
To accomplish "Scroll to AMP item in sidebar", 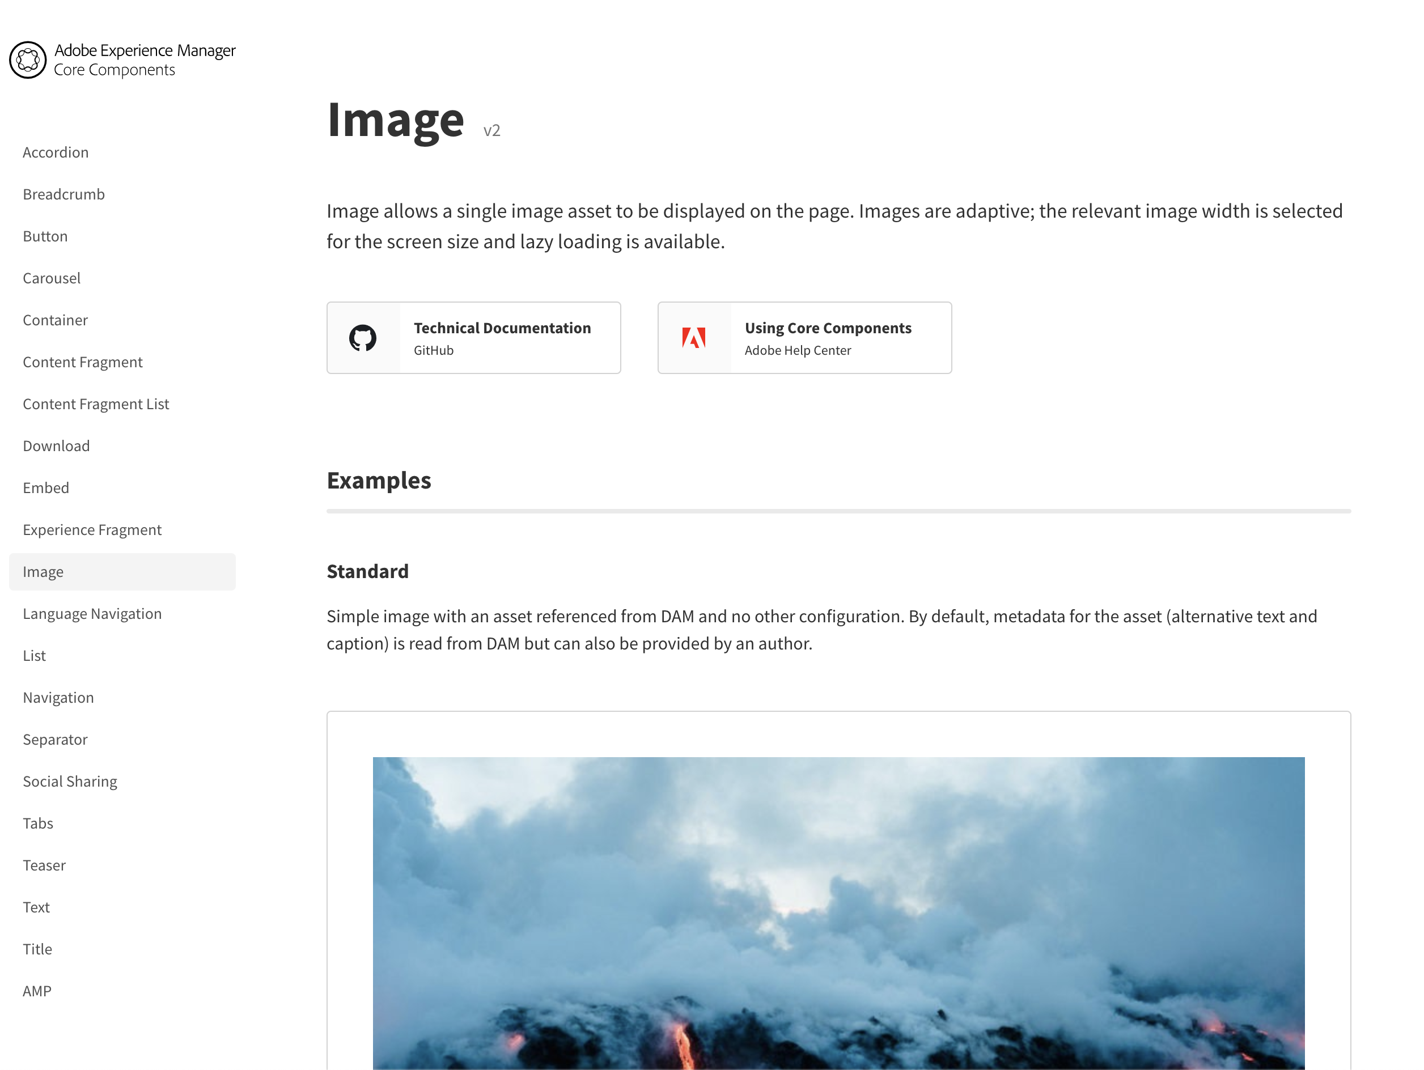I will click(36, 990).
